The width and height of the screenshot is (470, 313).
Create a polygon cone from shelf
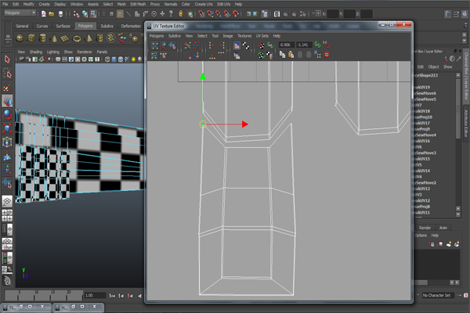54,38
